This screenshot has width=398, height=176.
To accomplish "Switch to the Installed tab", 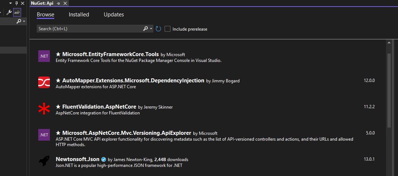I will point(79,15).
